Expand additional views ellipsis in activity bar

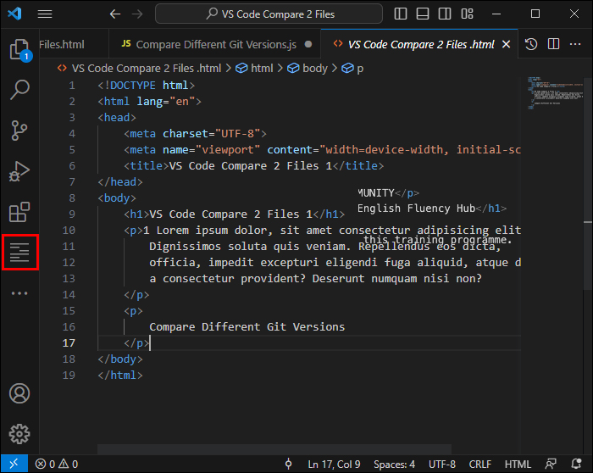tap(19, 293)
